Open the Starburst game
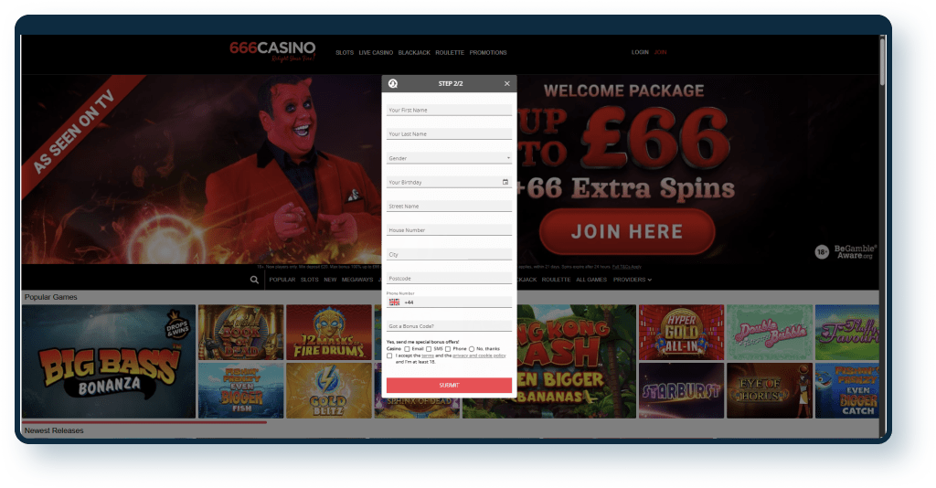The image size is (936, 488). (x=681, y=390)
